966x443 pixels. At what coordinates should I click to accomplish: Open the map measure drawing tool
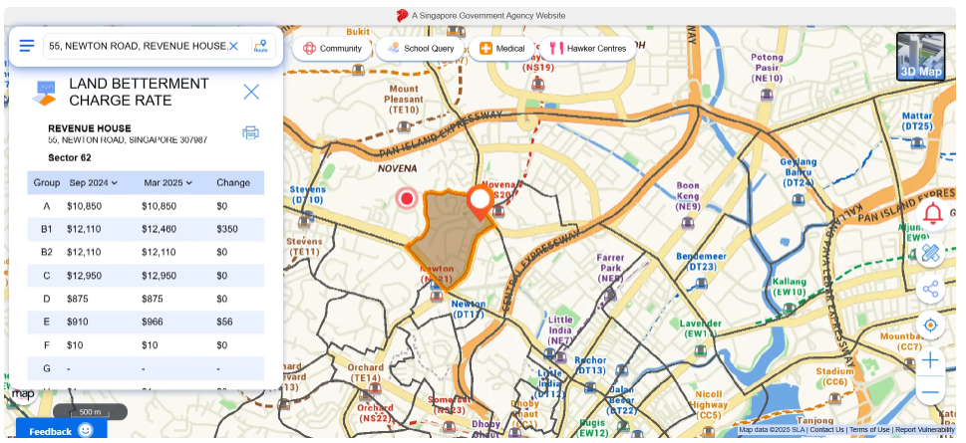(x=931, y=253)
